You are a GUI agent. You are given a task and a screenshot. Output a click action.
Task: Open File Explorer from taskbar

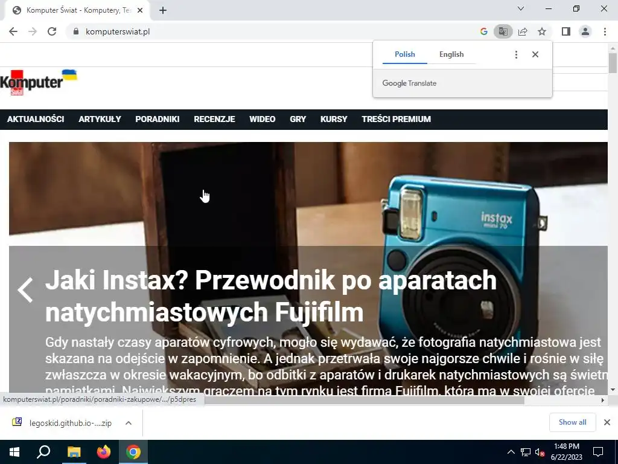pos(74,452)
